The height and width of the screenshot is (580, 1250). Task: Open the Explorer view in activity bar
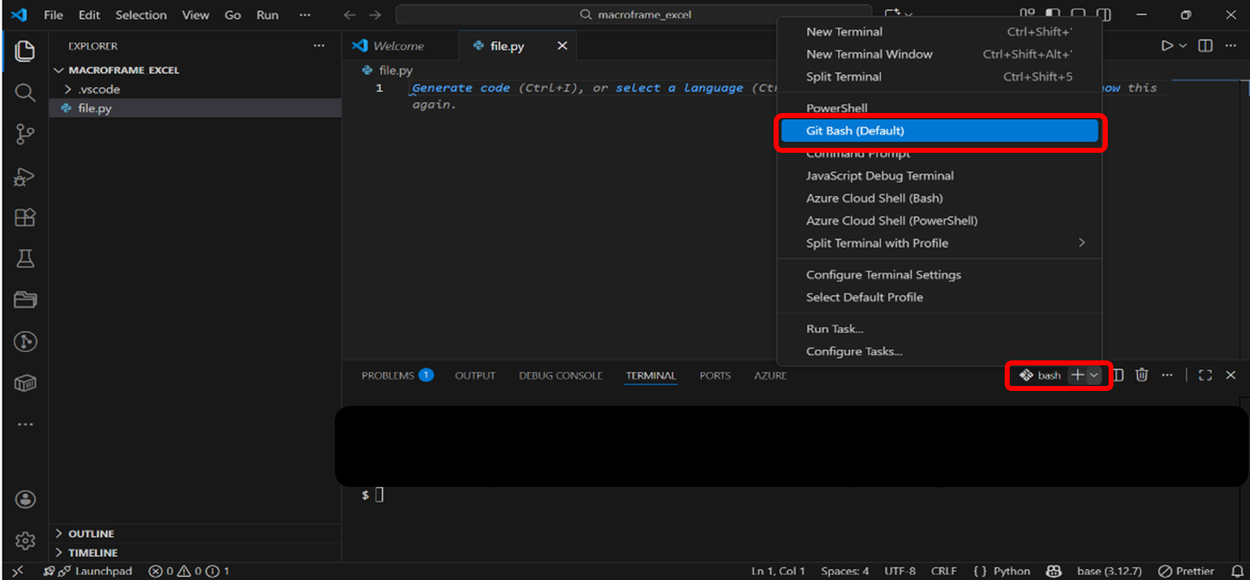pyautogui.click(x=25, y=51)
